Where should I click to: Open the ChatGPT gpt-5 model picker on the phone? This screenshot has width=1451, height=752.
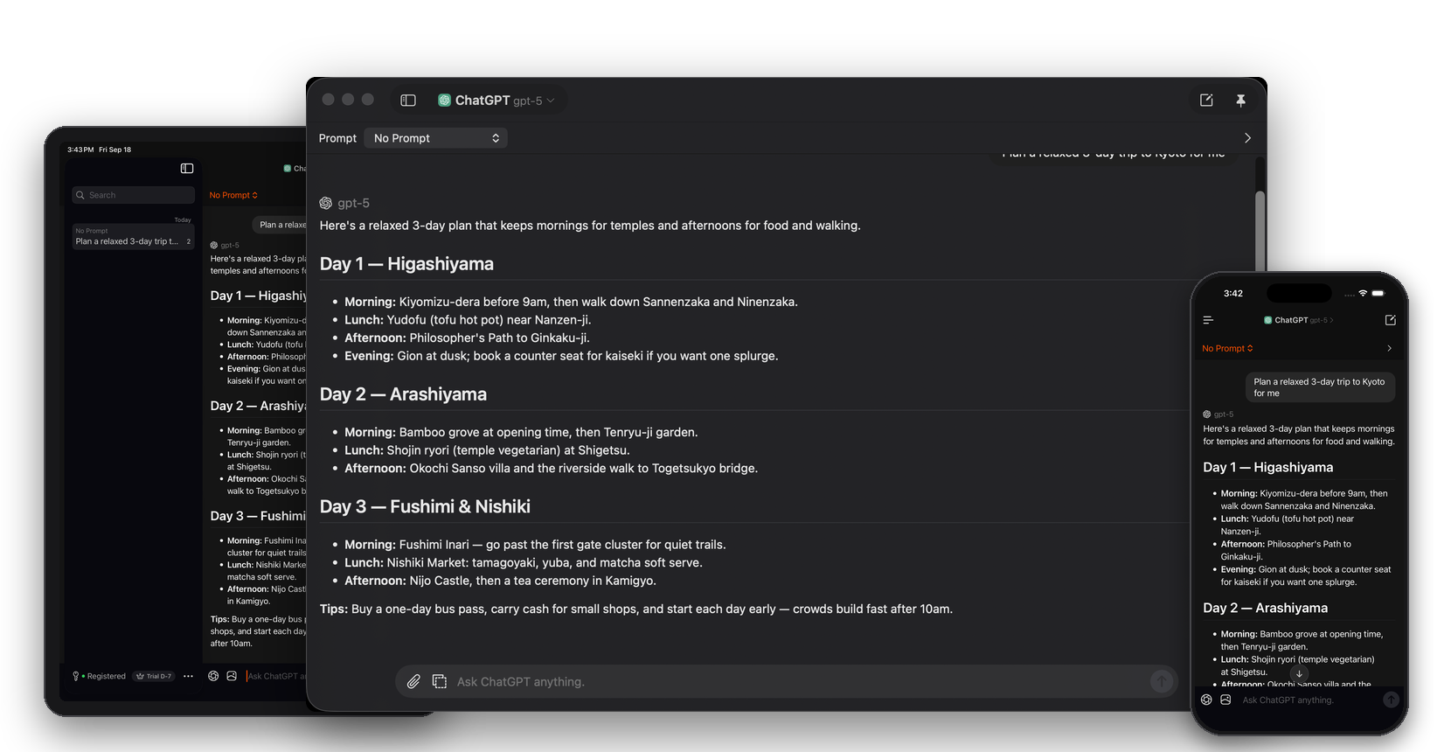pos(1299,320)
